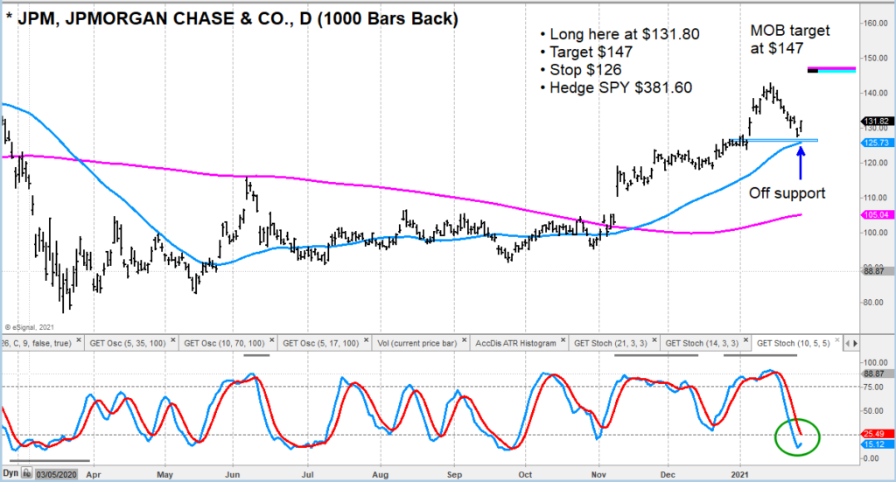Screen dimensions: 896x482
Task: Click the Dyn interval label
Action: [x=10, y=473]
